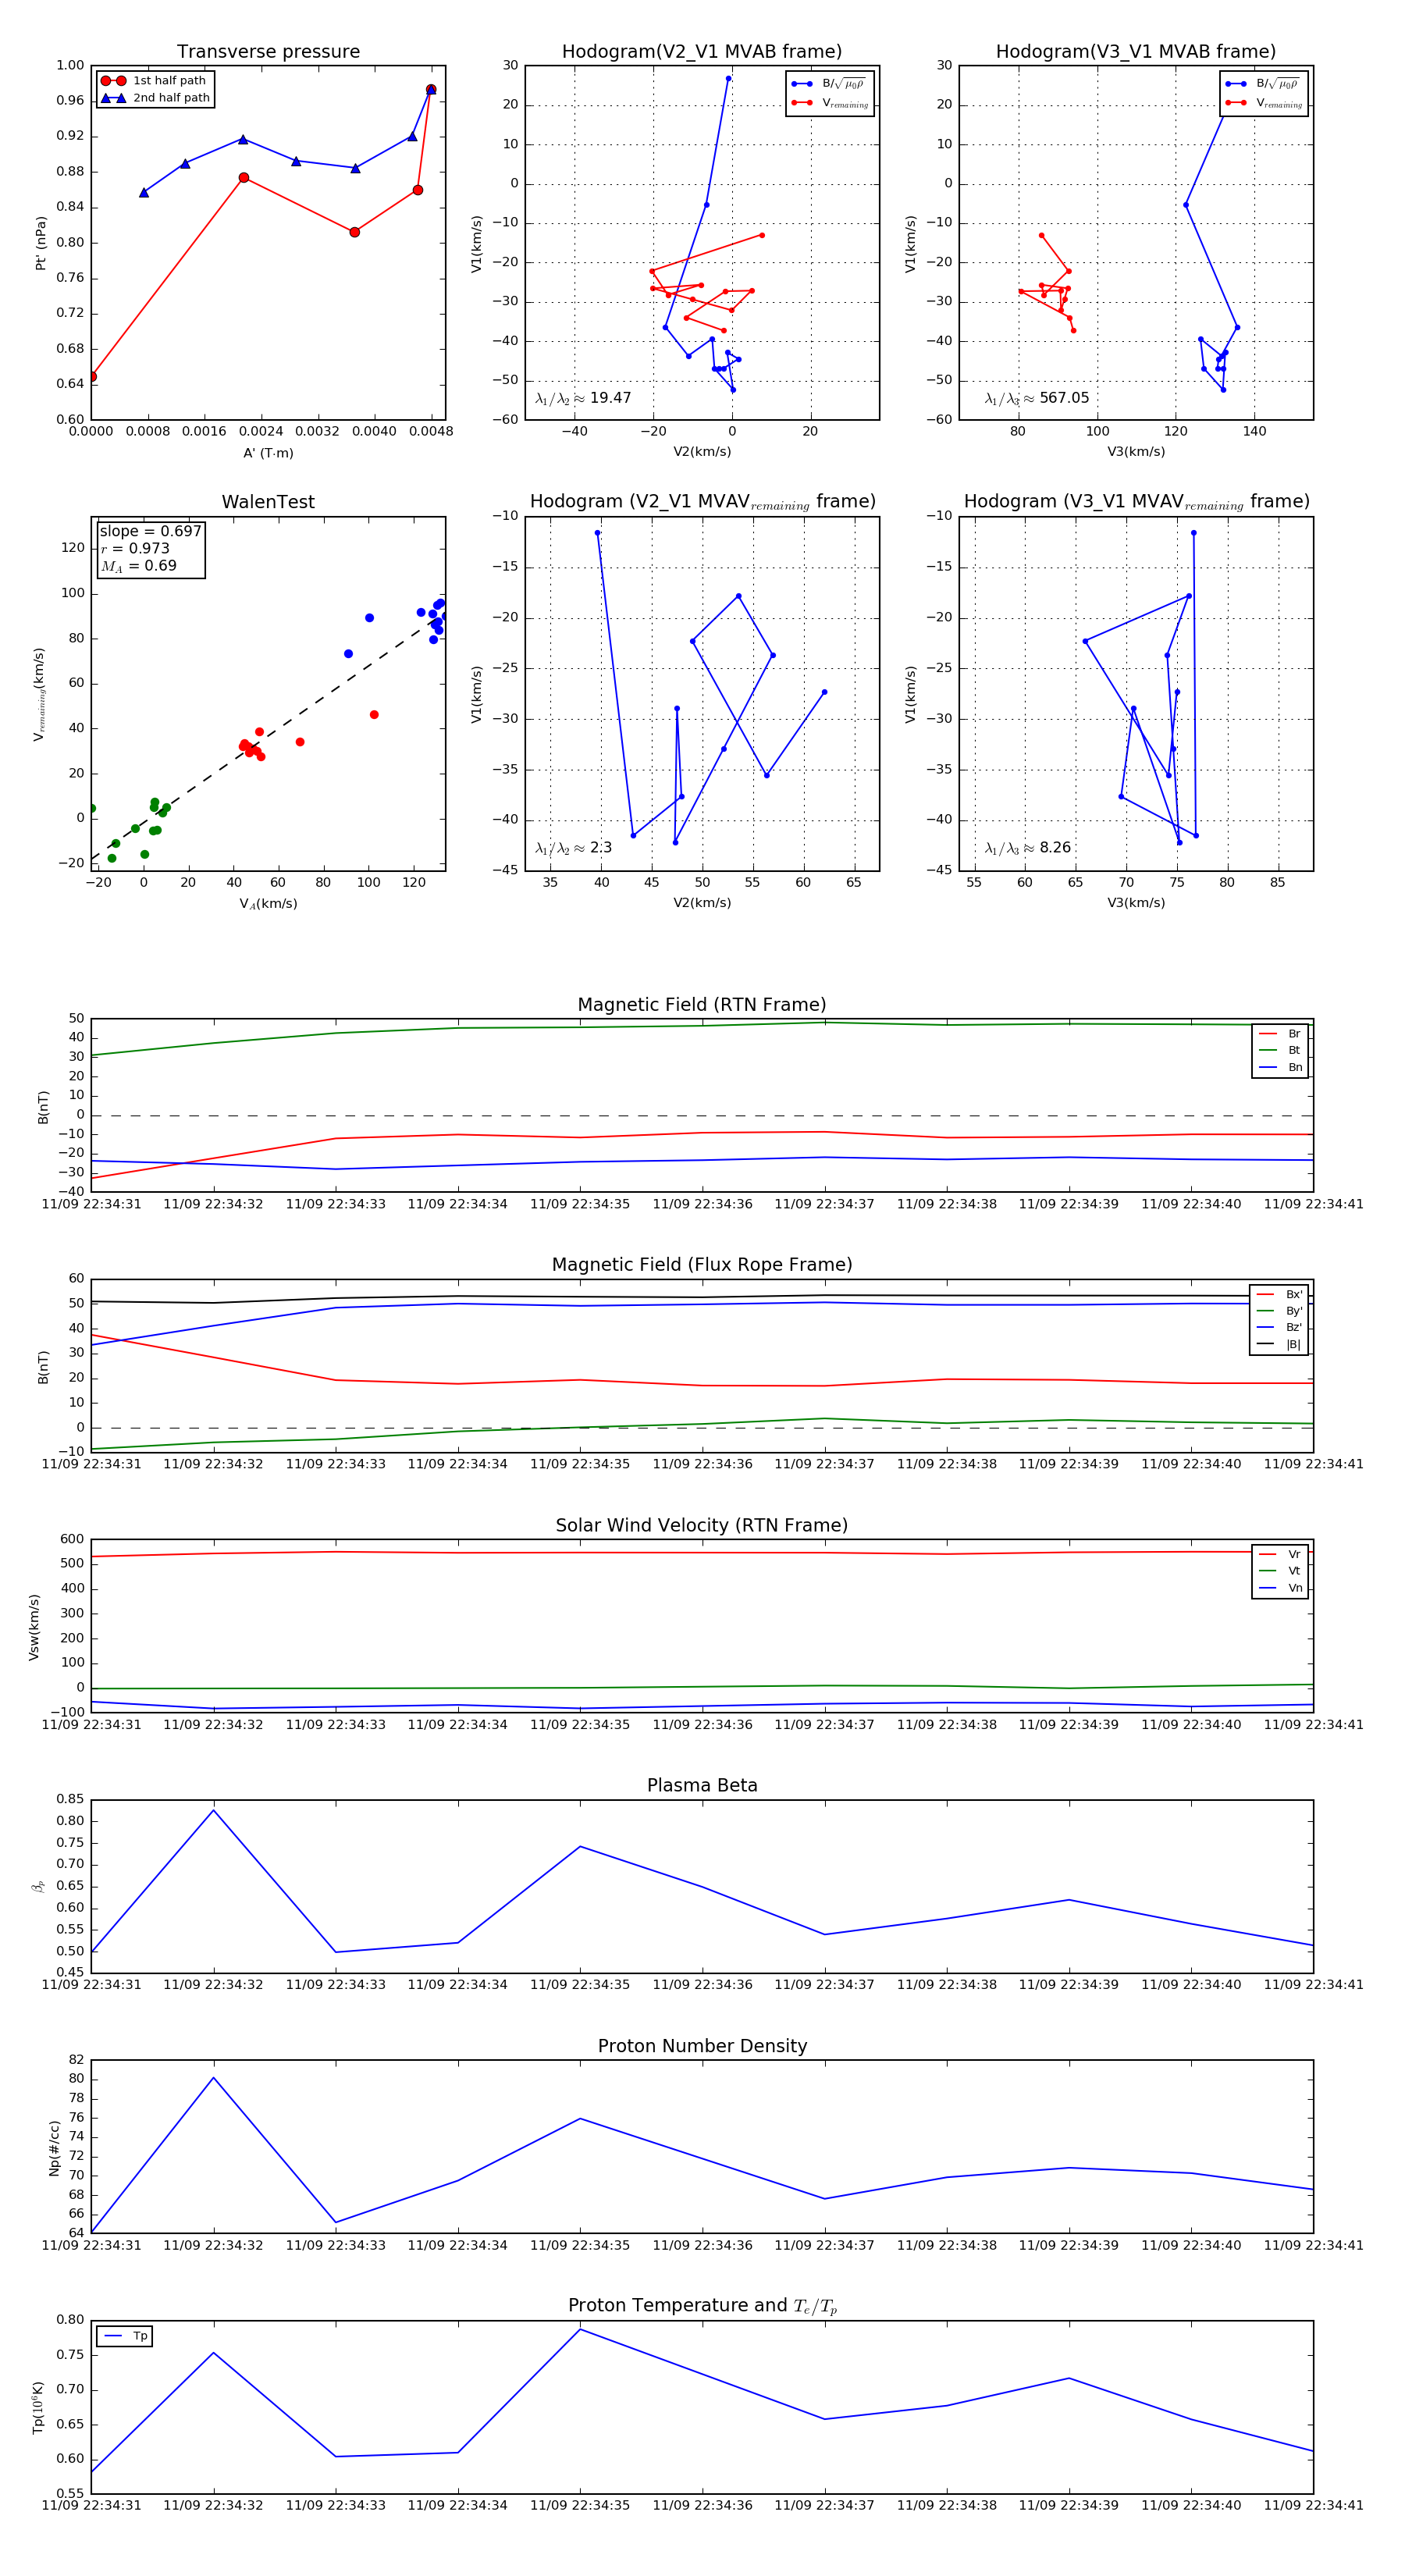Click the "Br" legend entry

click(x=1280, y=1034)
